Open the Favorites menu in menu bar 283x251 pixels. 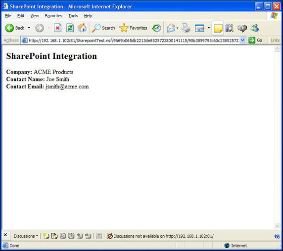coord(53,16)
